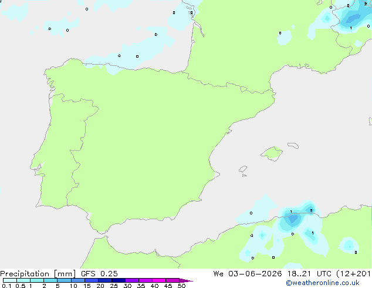This screenshot has height=288, width=372.
Task: Click the '25' legend scale value
Action: pyautogui.click(x=114, y=286)
